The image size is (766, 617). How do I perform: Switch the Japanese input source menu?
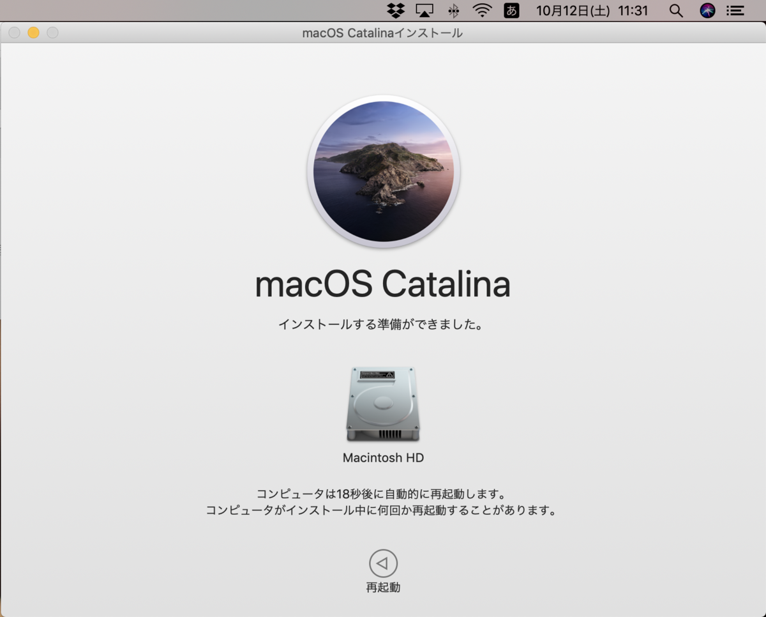pyautogui.click(x=511, y=10)
